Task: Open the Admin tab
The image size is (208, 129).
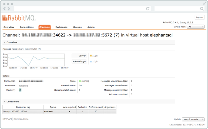Action: [91, 27]
